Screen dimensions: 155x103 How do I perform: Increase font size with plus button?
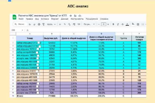pos(108,24)
